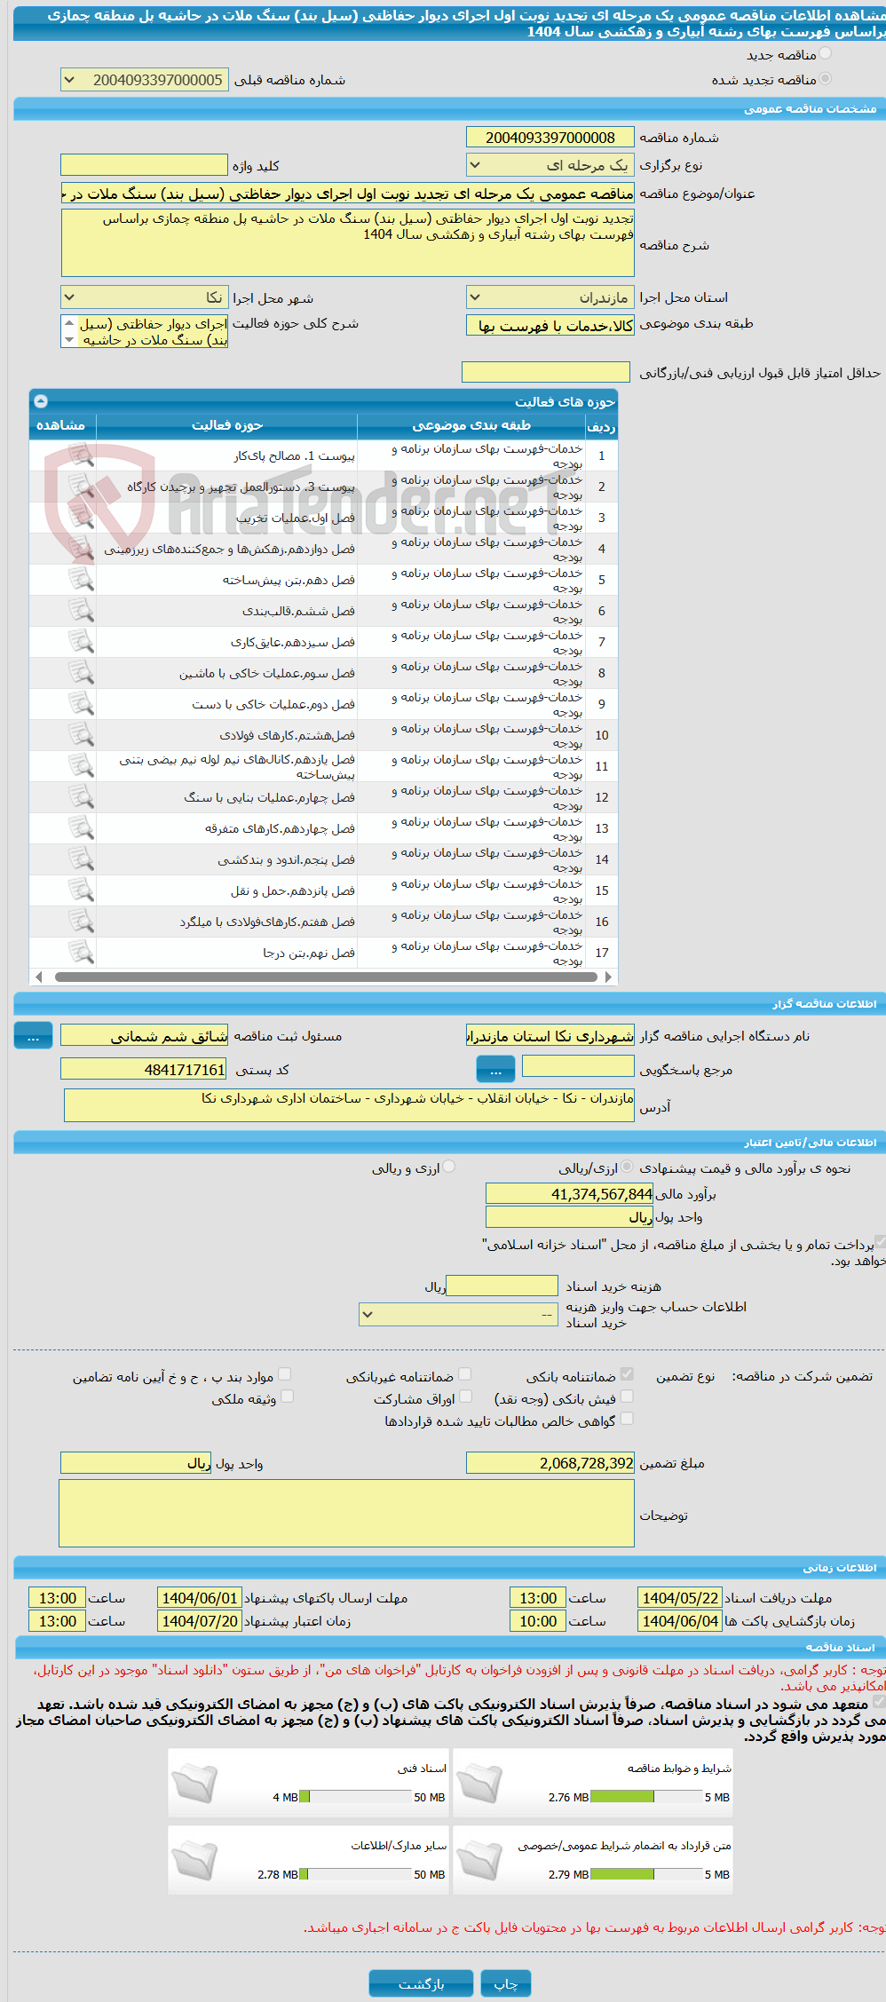Open the شهر محل اجرا dropdown
The image size is (886, 2002).
(x=144, y=297)
